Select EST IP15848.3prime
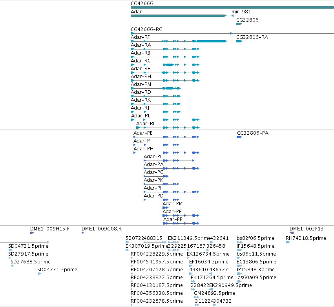This screenshot has height=307, width=334. (256, 270)
